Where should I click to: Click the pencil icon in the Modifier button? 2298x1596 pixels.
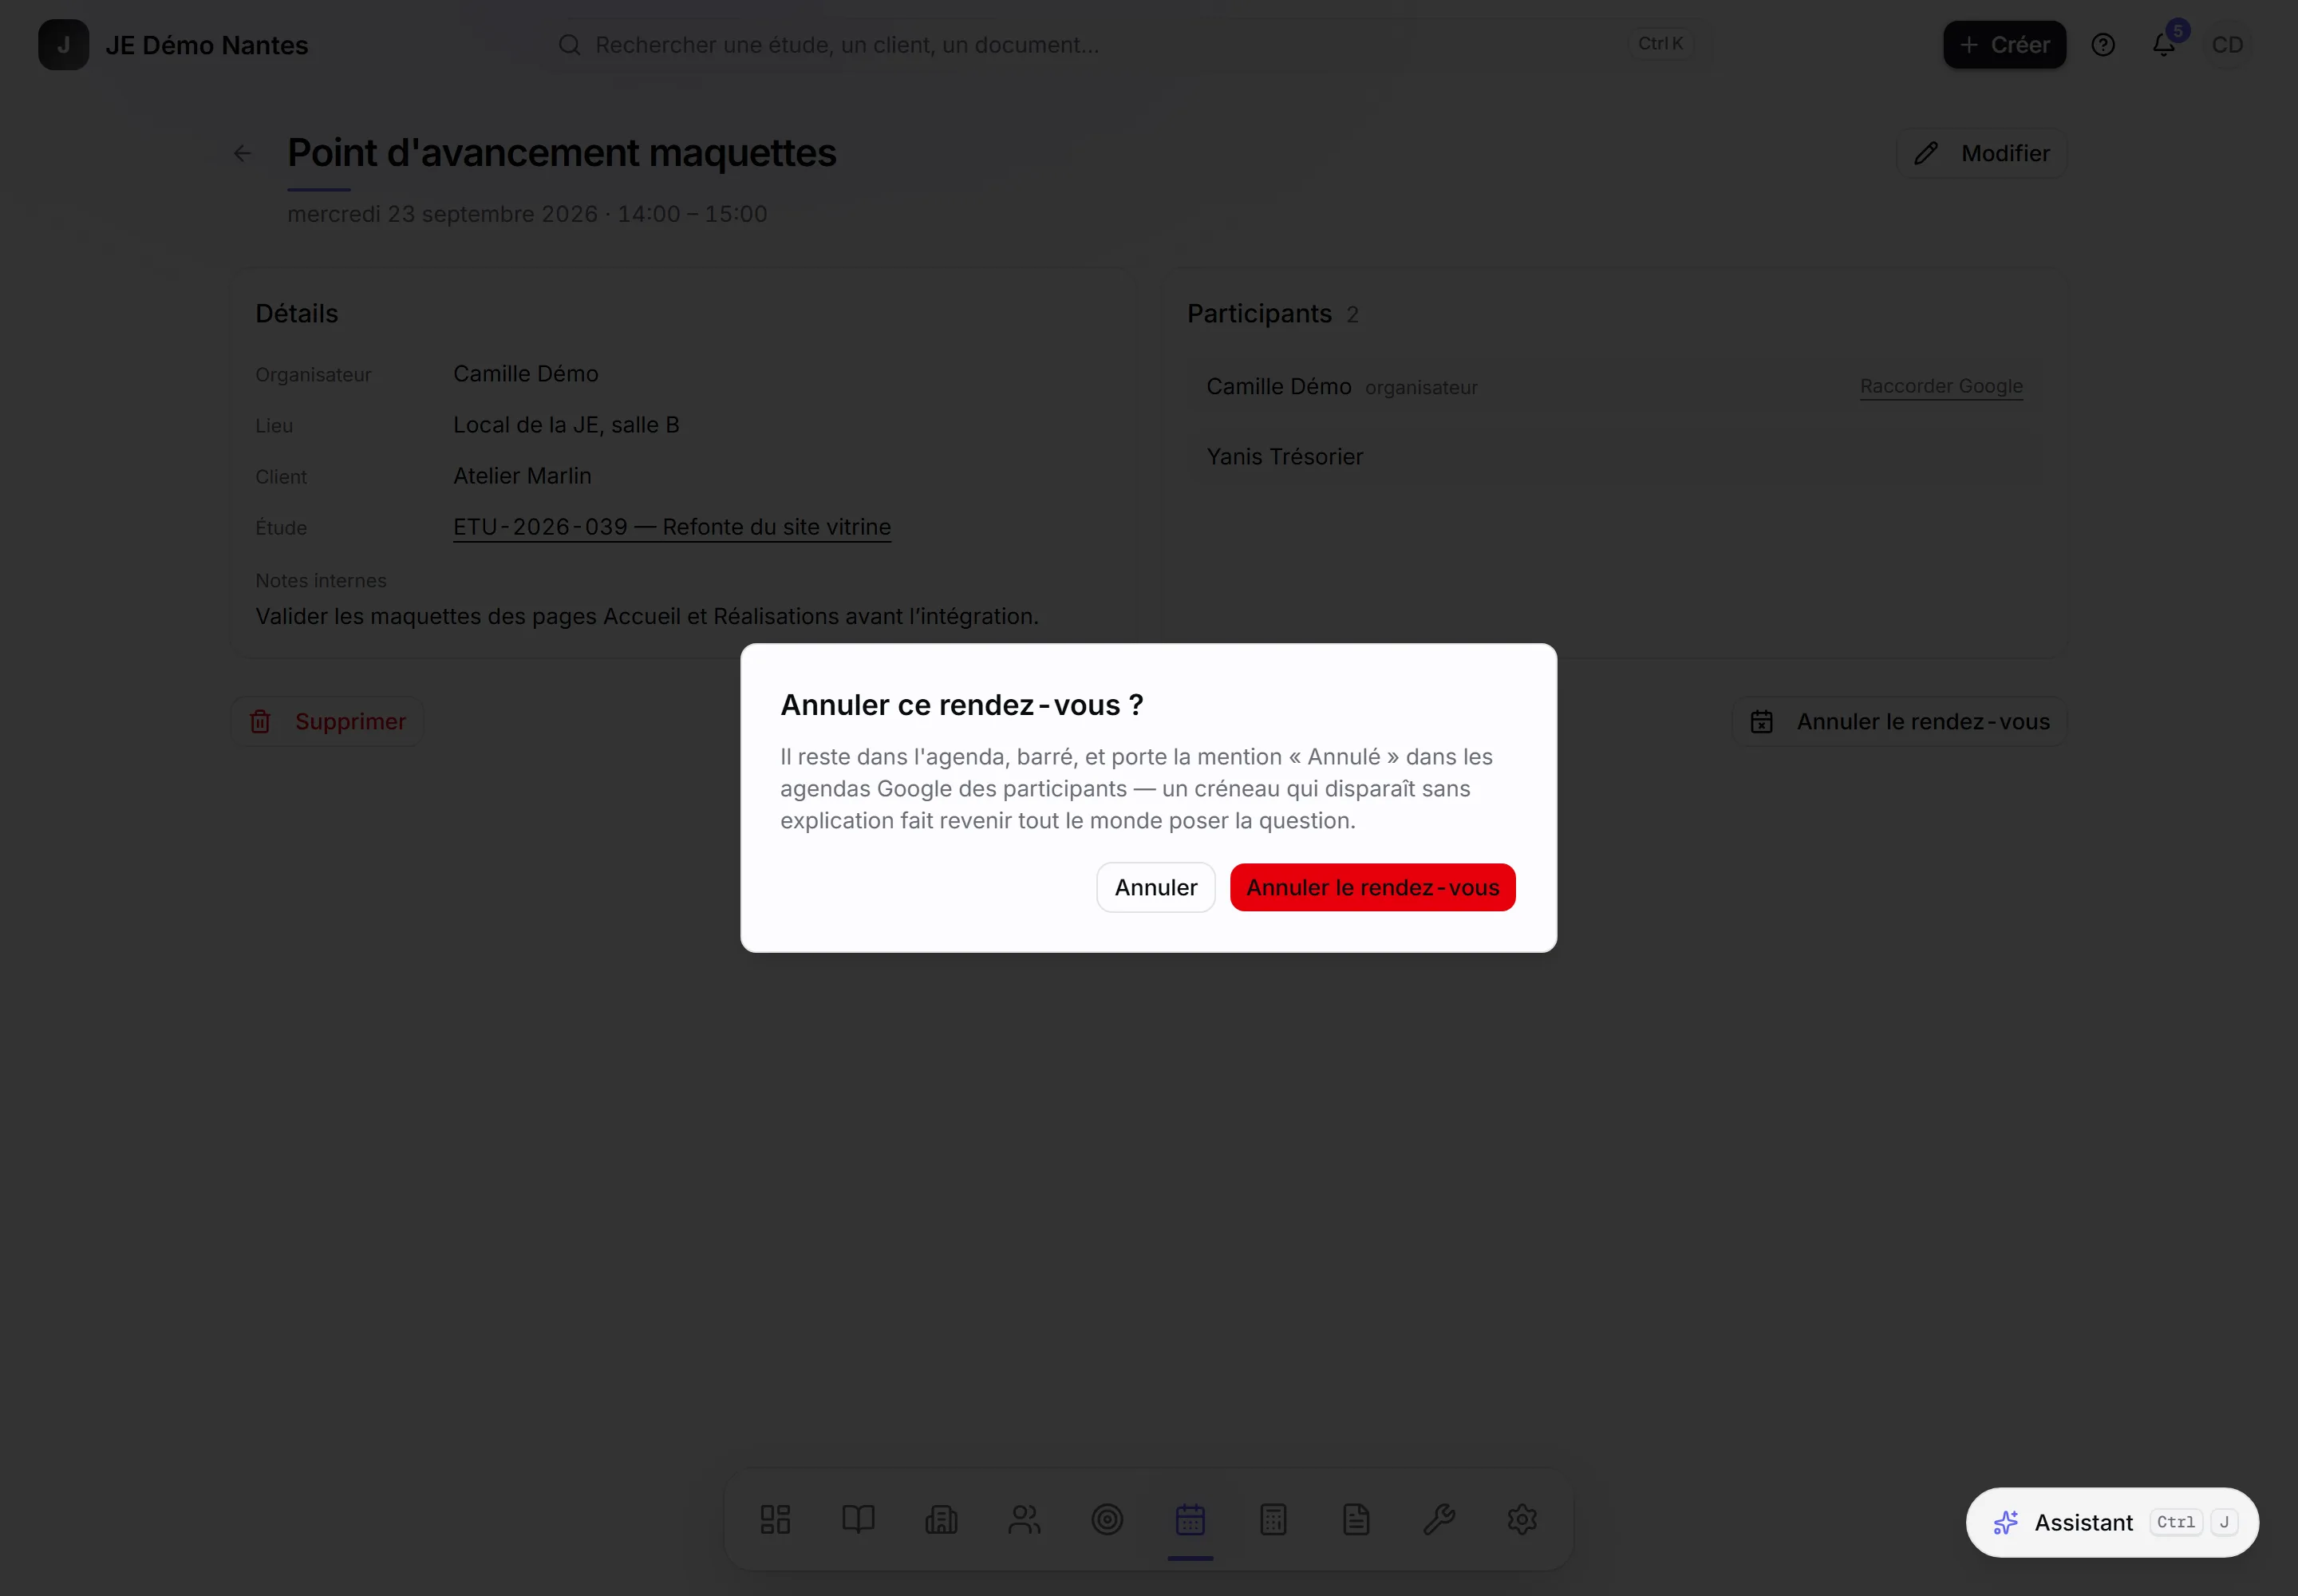click(x=1925, y=154)
